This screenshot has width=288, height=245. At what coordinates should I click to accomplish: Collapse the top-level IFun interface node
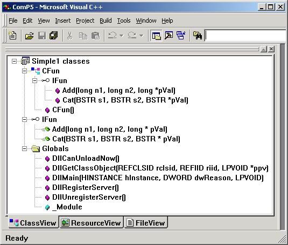[24, 119]
